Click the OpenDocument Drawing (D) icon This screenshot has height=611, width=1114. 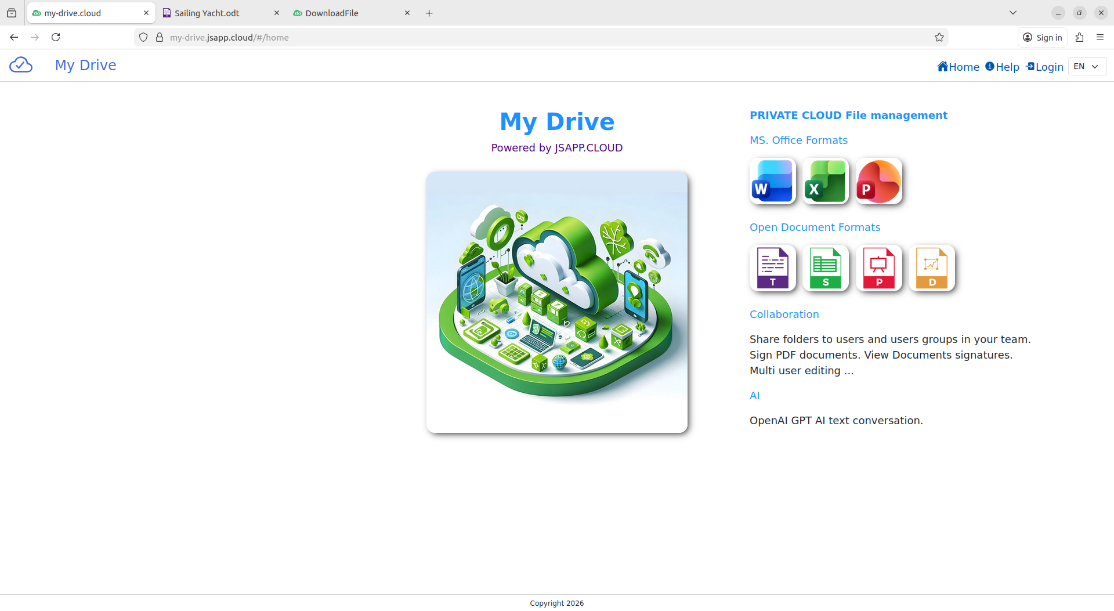coord(931,267)
